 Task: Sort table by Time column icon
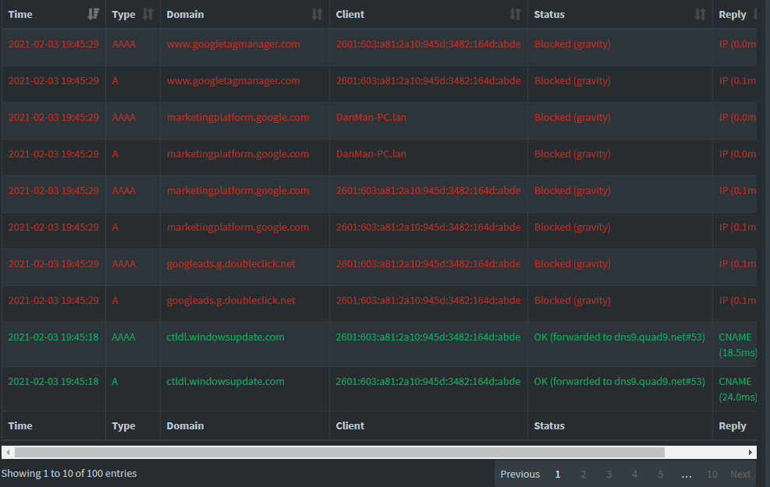coord(93,14)
